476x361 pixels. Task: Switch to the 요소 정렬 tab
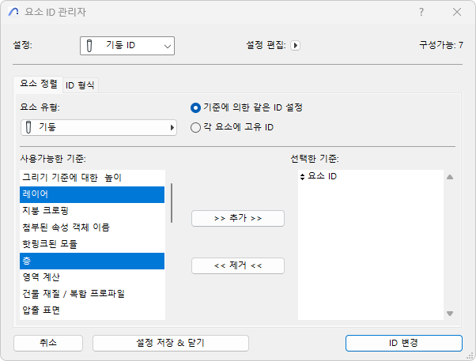(x=38, y=85)
